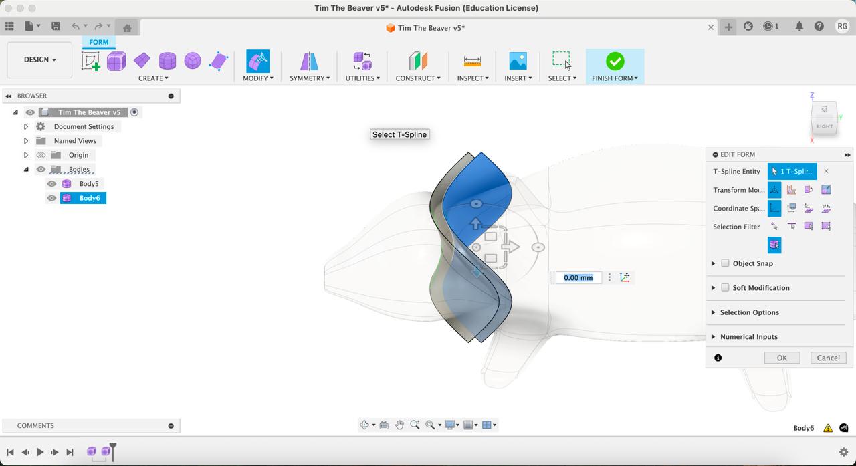Enable the Object Snap checkbox

point(725,263)
